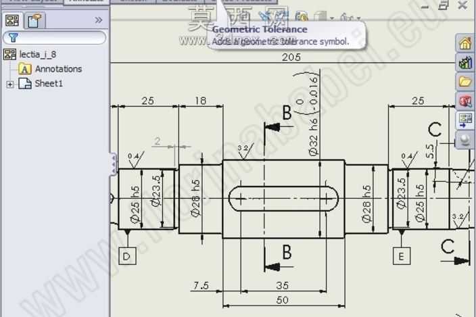
Task: Click the filter funnel icon
Action: (x=14, y=38)
